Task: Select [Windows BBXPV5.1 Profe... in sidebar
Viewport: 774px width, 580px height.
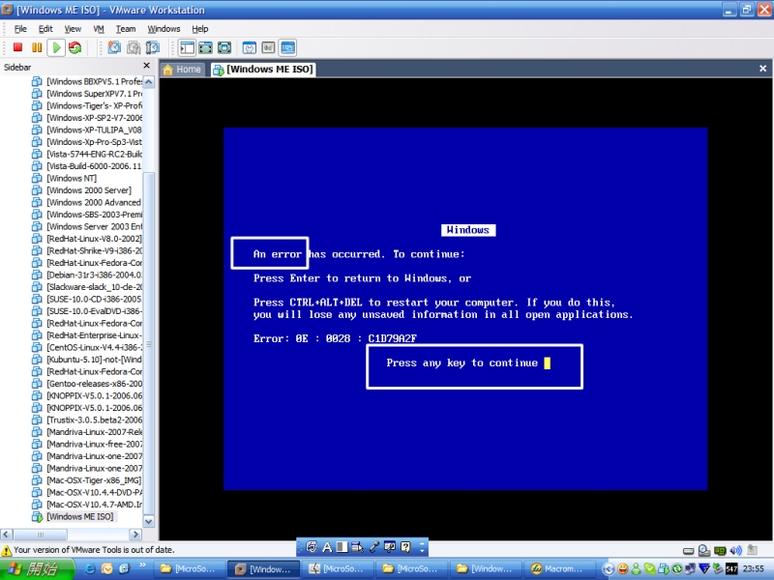Action: (87, 81)
